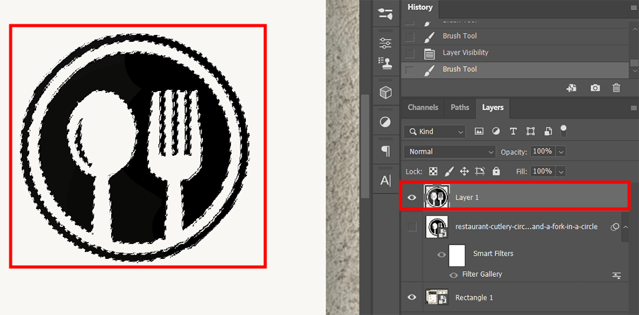
Task: Click the canvas vertical scrollbar
Action: [364, 147]
